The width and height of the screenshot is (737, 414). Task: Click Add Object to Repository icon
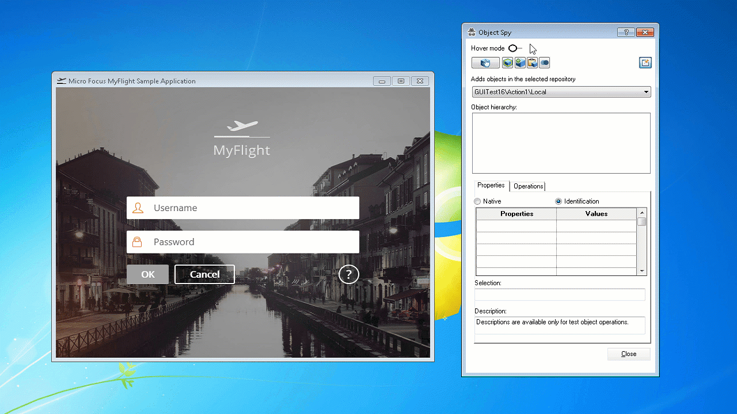pos(520,63)
